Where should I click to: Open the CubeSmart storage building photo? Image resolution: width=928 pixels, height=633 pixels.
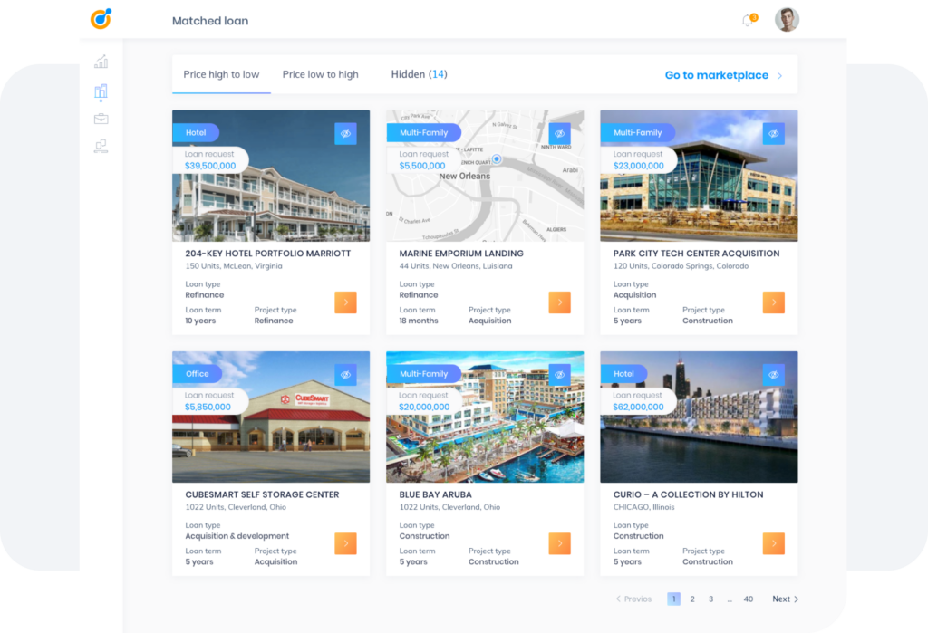click(x=271, y=417)
